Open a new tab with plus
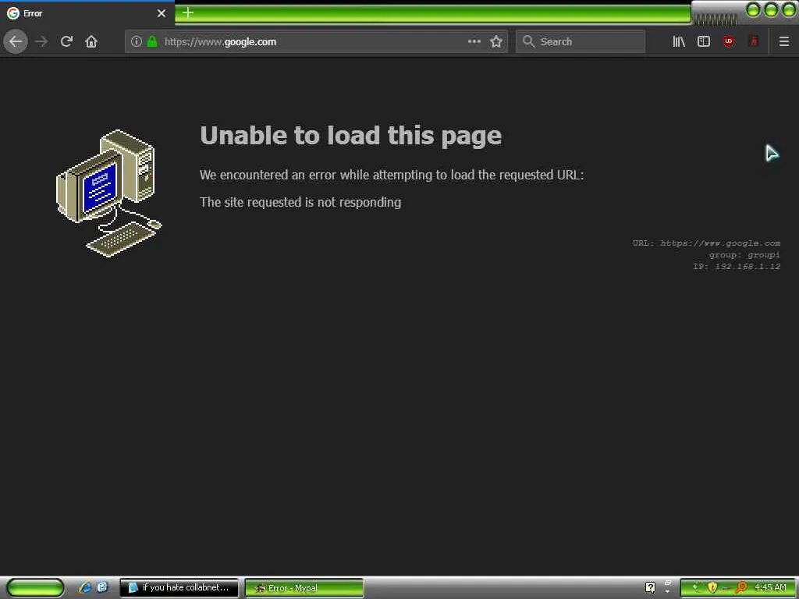Image resolution: width=799 pixels, height=599 pixels. 187,12
